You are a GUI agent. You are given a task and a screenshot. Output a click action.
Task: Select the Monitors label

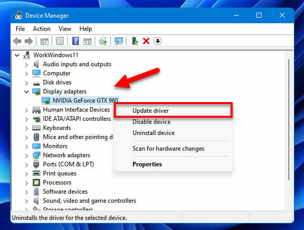[x=55, y=146]
